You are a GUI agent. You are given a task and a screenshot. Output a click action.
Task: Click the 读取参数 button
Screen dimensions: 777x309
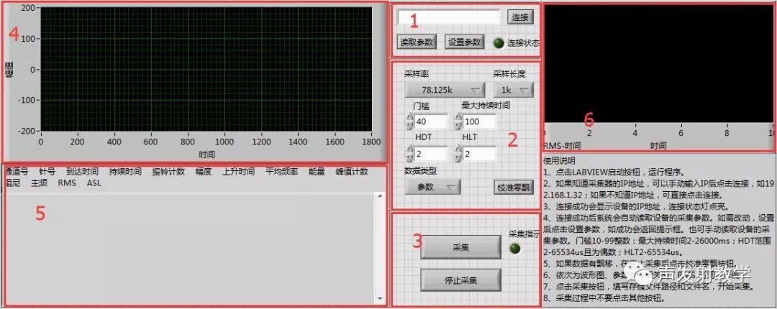(x=417, y=42)
